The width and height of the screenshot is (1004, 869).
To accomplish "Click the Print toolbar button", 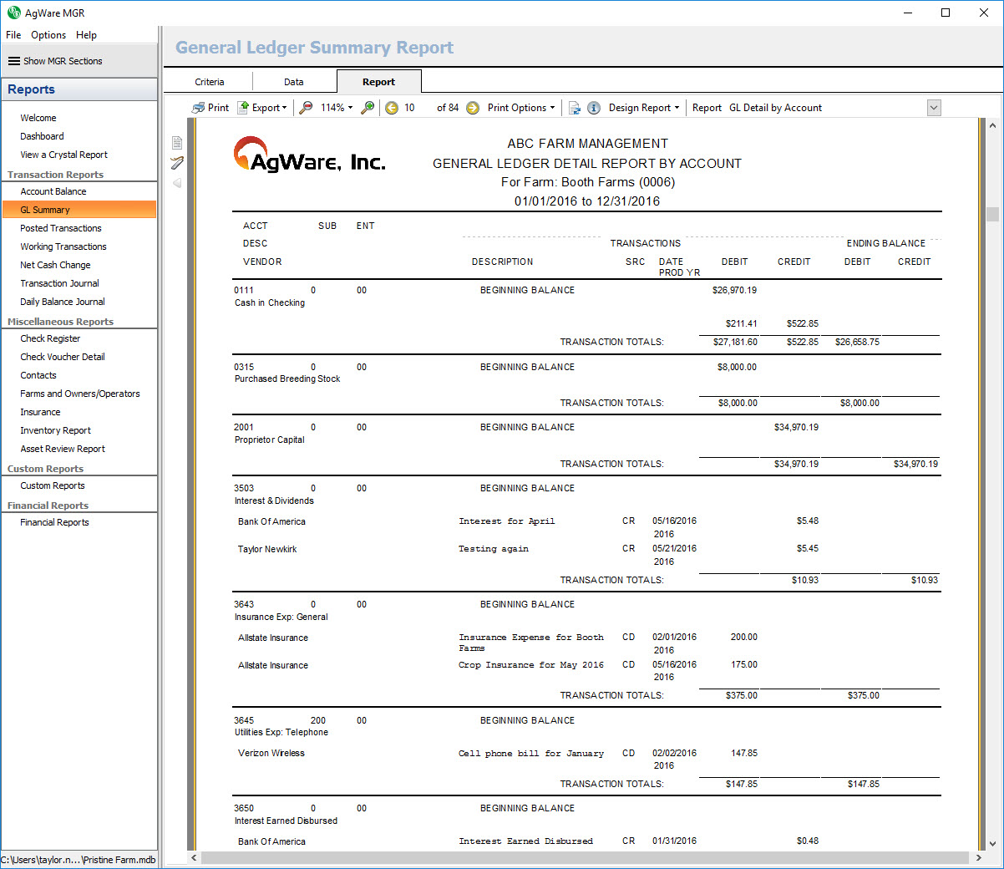I will click(x=210, y=108).
